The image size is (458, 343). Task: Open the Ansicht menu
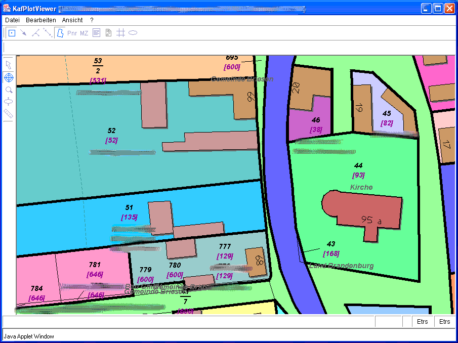72,20
